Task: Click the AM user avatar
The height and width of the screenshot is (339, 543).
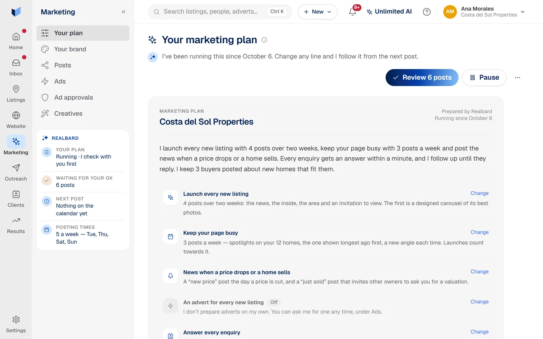Action: [x=450, y=12]
